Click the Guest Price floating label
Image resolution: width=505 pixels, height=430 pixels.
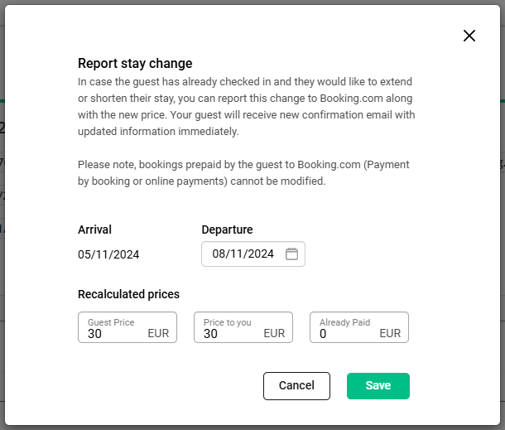tap(111, 322)
